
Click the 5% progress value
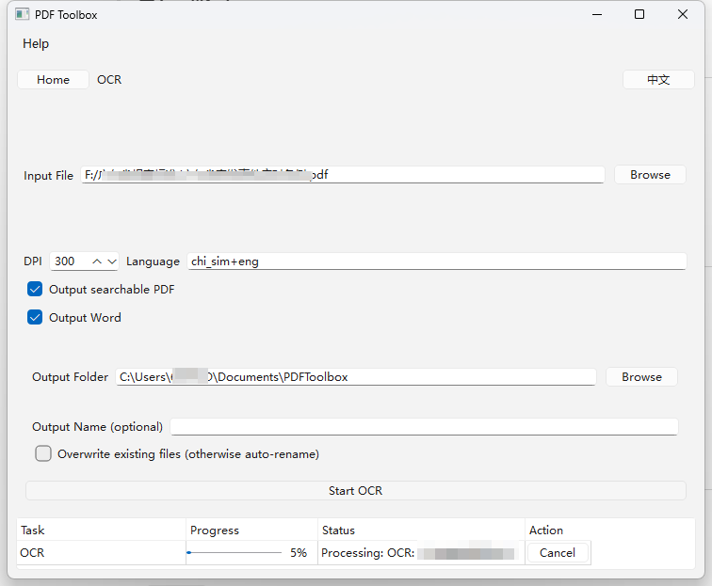click(x=299, y=552)
